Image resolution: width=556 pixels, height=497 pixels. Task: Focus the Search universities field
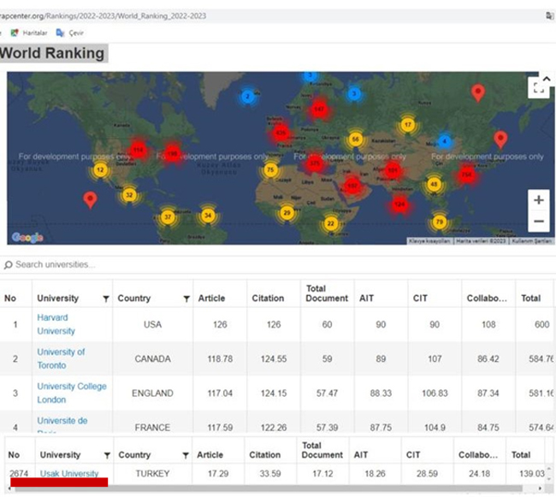pos(278,264)
